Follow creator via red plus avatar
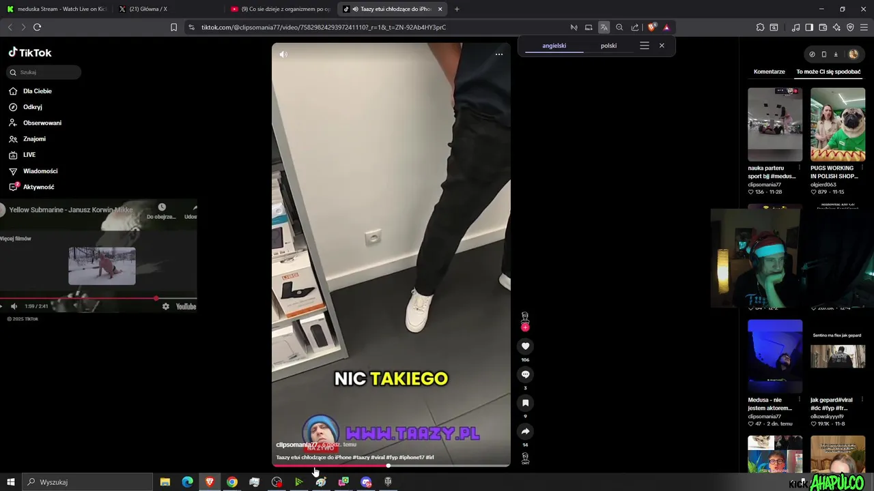The height and width of the screenshot is (491, 874). [x=525, y=327]
